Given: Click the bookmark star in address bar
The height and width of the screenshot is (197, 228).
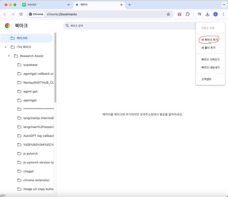Looking at the screenshot, I should (168, 14).
